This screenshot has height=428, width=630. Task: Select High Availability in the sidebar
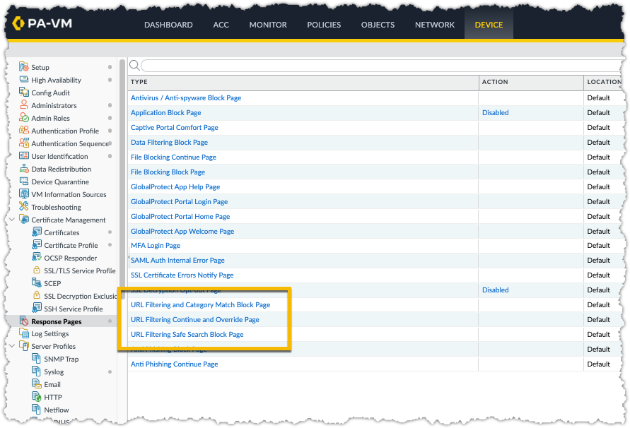tap(56, 80)
